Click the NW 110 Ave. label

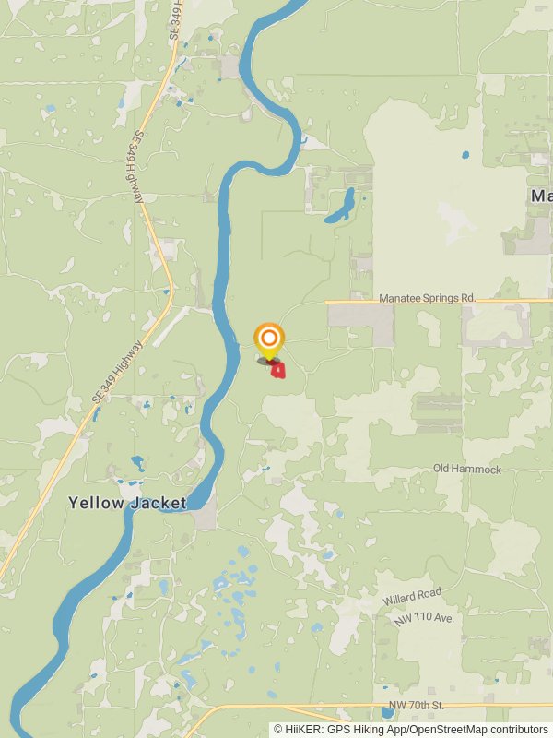pyautogui.click(x=424, y=618)
